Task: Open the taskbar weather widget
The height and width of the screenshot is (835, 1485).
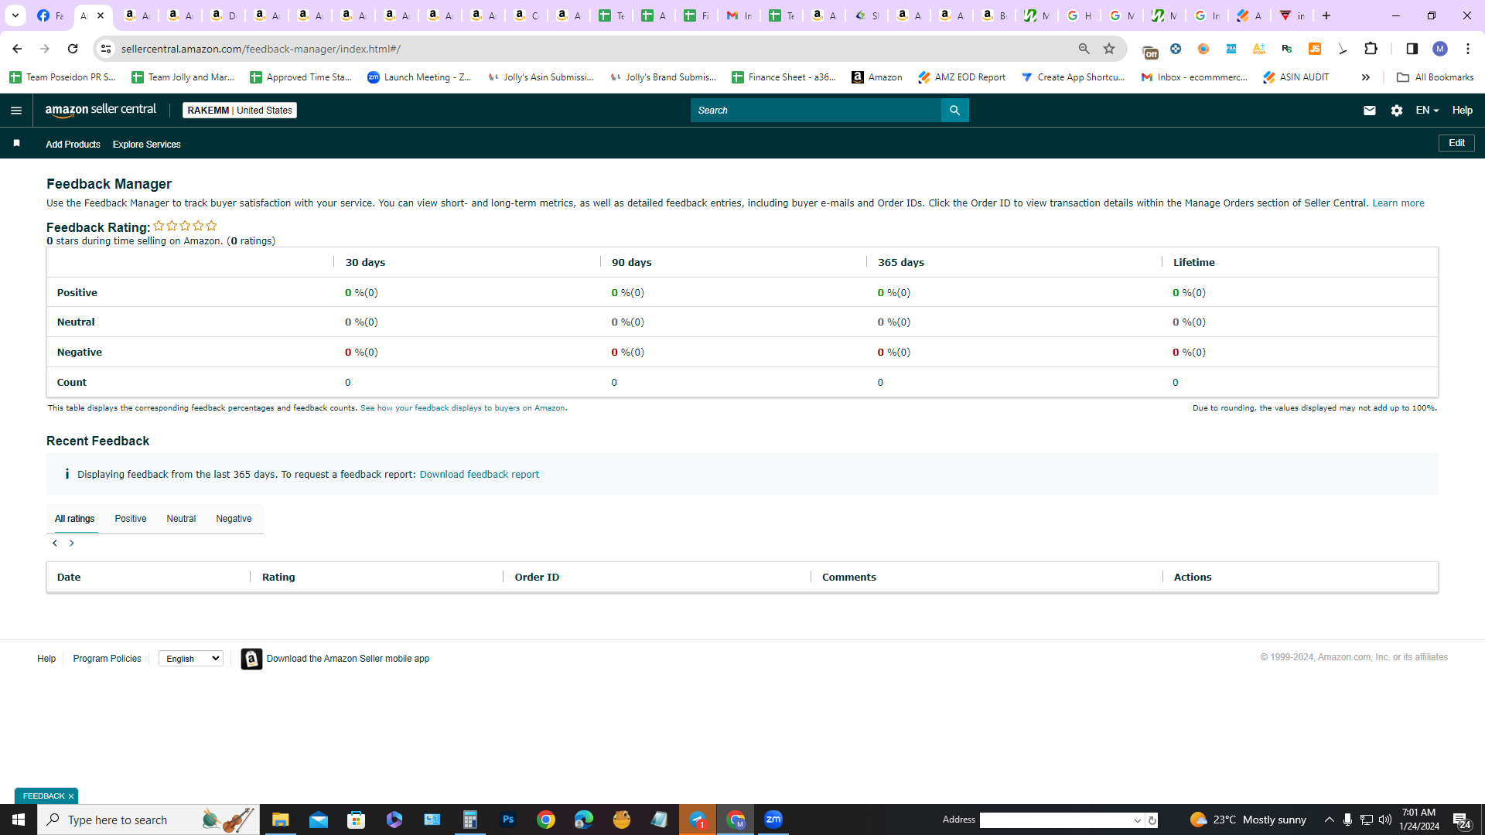Action: pyautogui.click(x=1248, y=820)
